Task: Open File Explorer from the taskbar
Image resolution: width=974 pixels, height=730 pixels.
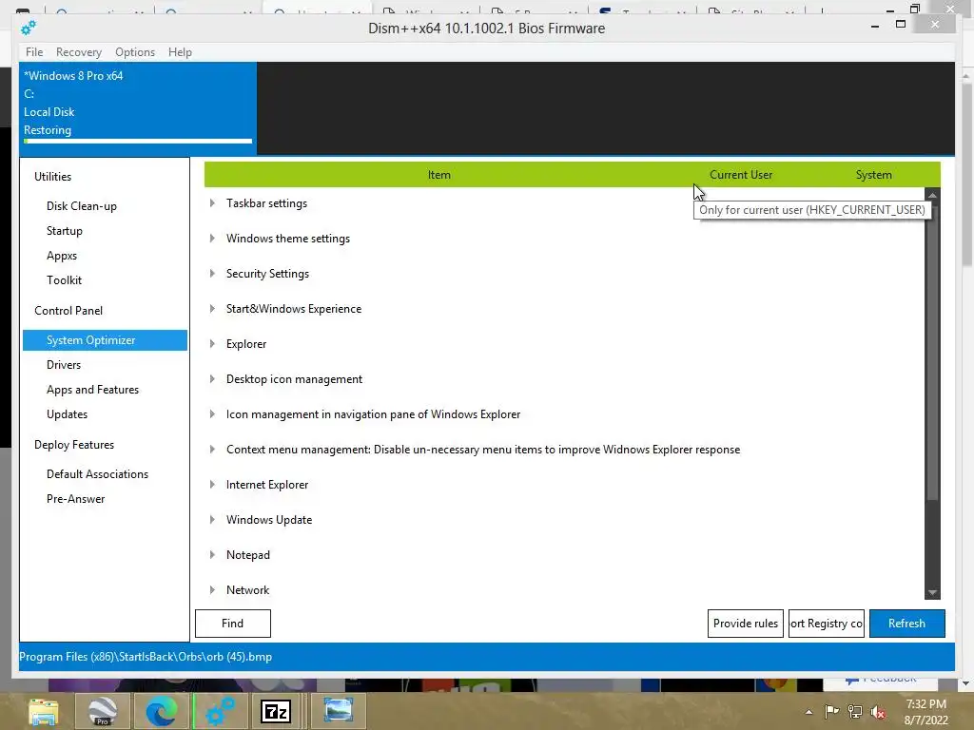Action: tap(44, 711)
